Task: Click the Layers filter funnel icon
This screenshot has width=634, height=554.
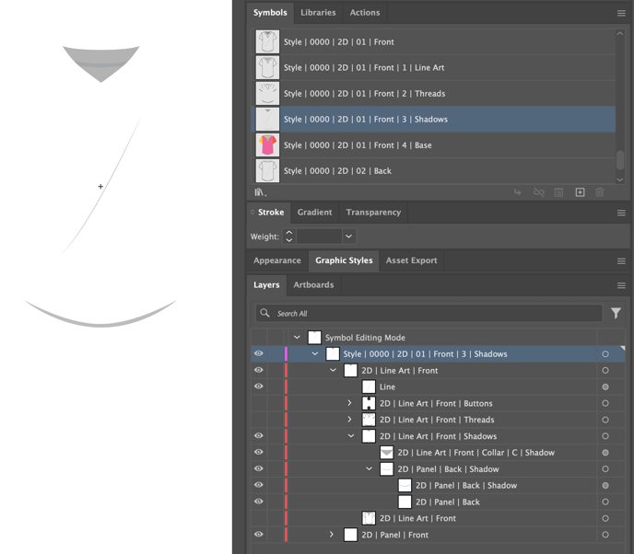Action: pos(616,314)
